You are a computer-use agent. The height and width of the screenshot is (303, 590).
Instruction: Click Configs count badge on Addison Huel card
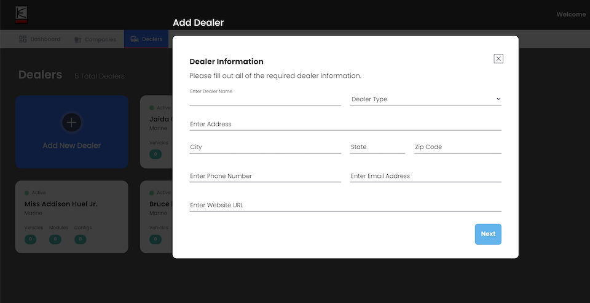click(80, 239)
